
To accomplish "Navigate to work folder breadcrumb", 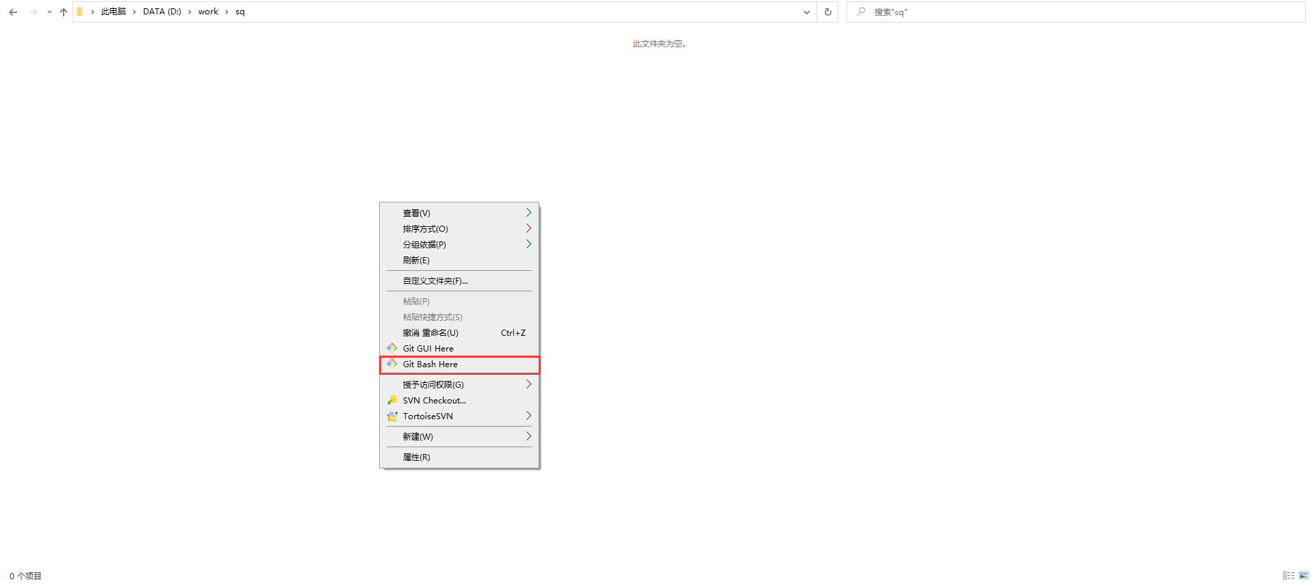I will tap(208, 12).
